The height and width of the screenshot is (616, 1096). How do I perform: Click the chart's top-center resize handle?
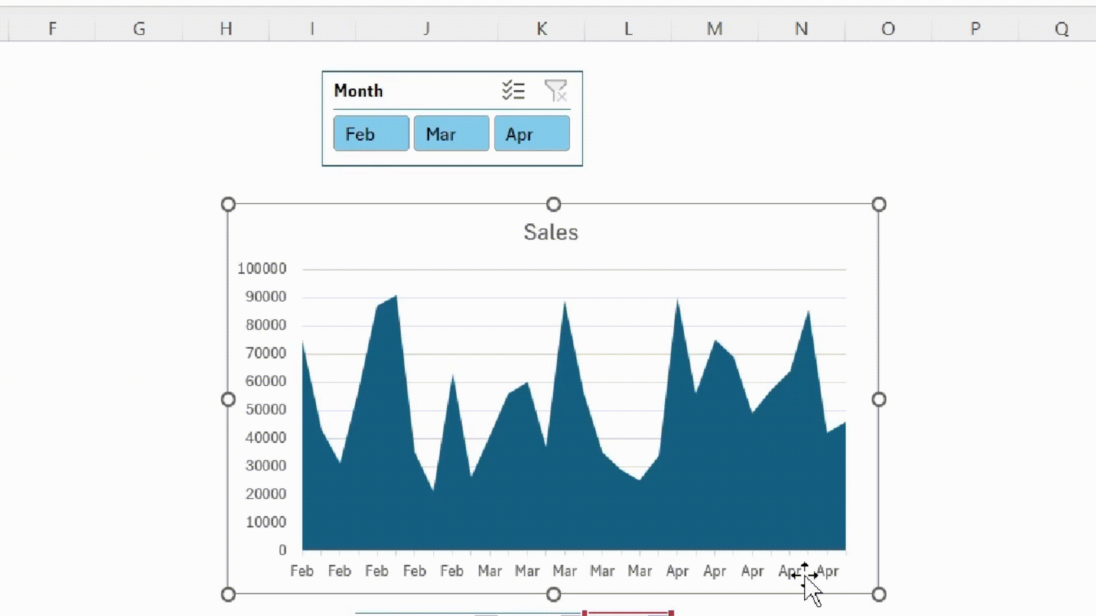[x=554, y=204]
